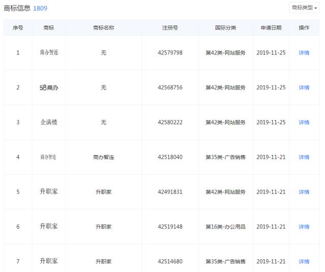This screenshot has width=325, height=272.
Task: Click serial number 7
Action: point(18,261)
